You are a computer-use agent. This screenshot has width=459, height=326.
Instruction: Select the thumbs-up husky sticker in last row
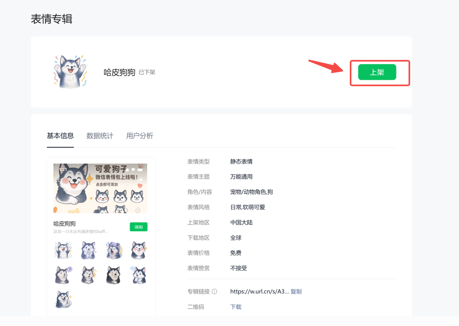coord(63,299)
